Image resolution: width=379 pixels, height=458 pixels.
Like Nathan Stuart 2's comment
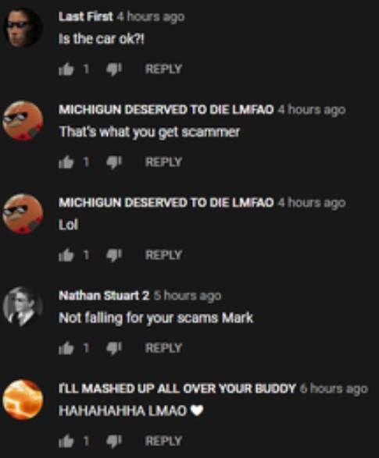pos(66,348)
